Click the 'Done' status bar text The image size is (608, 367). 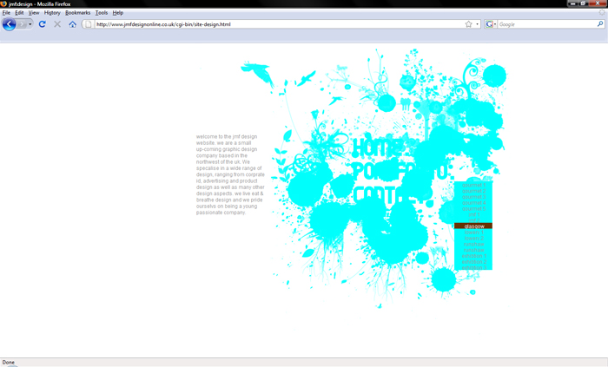point(8,363)
